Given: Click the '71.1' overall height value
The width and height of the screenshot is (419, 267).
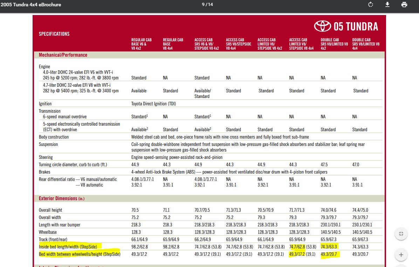Looking at the screenshot, I should (x=166, y=210).
